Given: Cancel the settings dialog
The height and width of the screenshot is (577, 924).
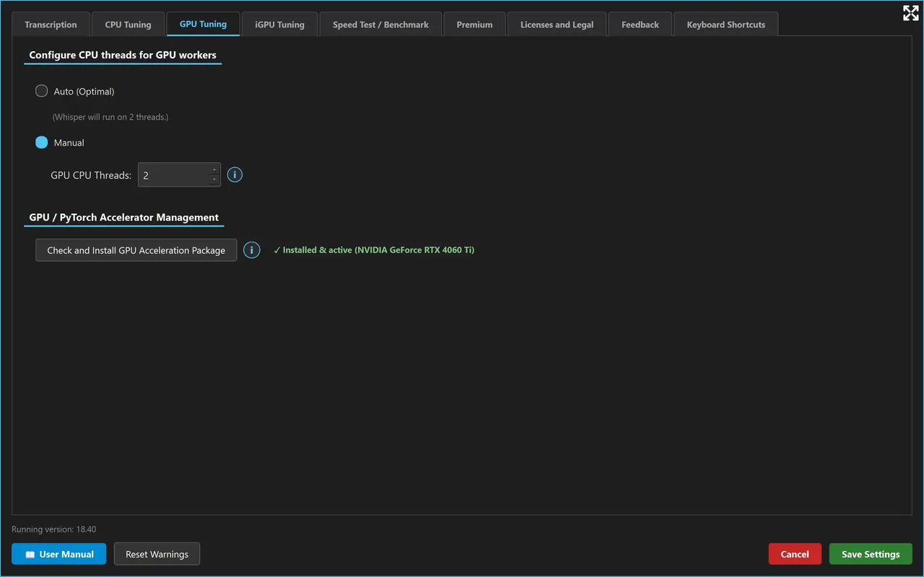Looking at the screenshot, I should pyautogui.click(x=795, y=554).
